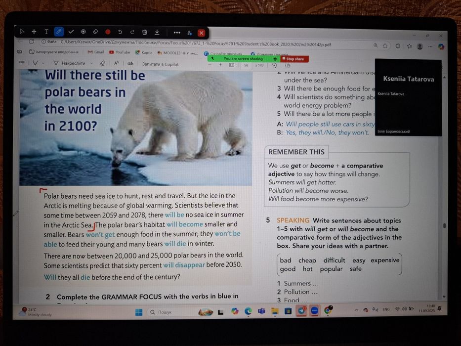The height and width of the screenshot is (346, 461).
Task: Expand the Накреслити options dropdown arrow
Action: pyautogui.click(x=91, y=63)
